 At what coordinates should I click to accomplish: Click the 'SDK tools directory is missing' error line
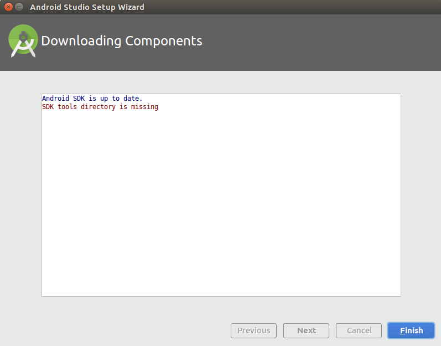(x=100, y=107)
